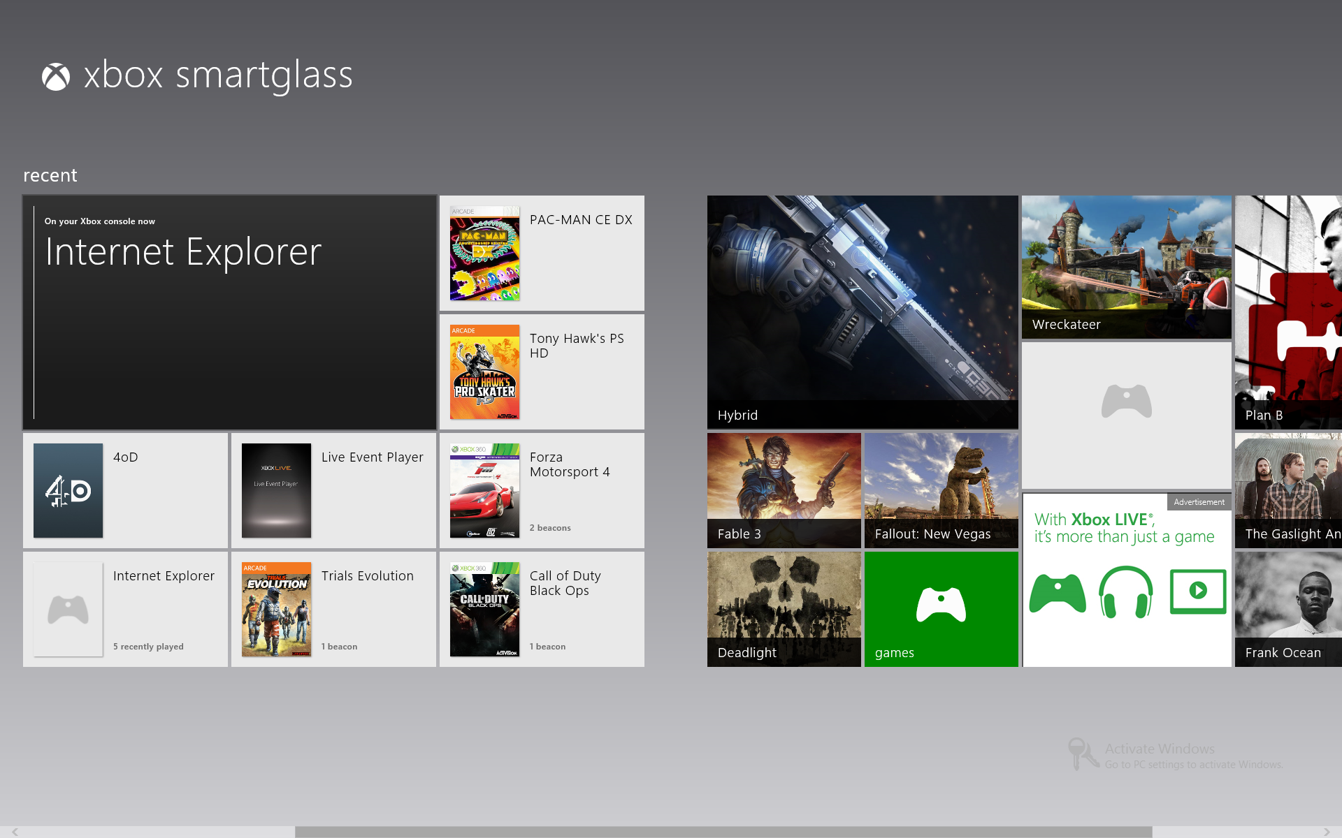Open the Fallout: New Vegas tile
The image size is (1342, 838).
tap(941, 490)
